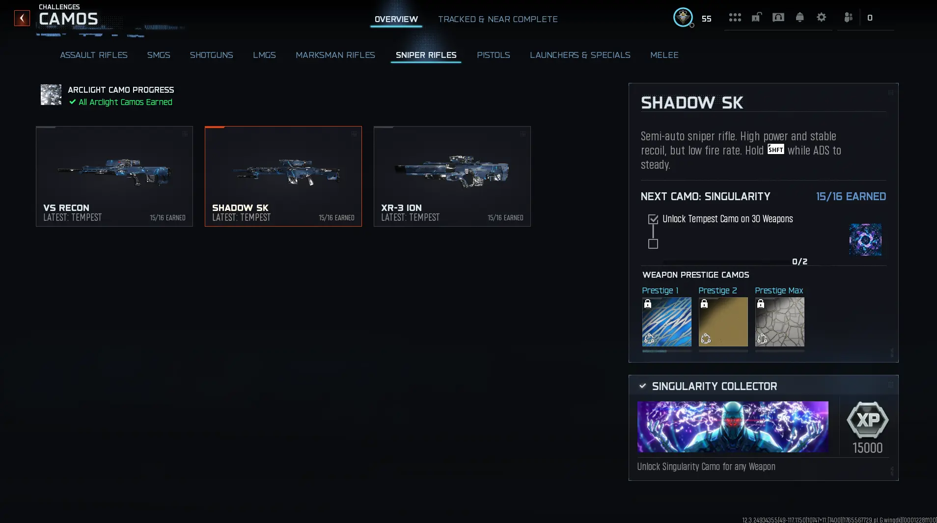Toggle the empty second challenge checkbox
This screenshot has height=523, width=937.
653,244
